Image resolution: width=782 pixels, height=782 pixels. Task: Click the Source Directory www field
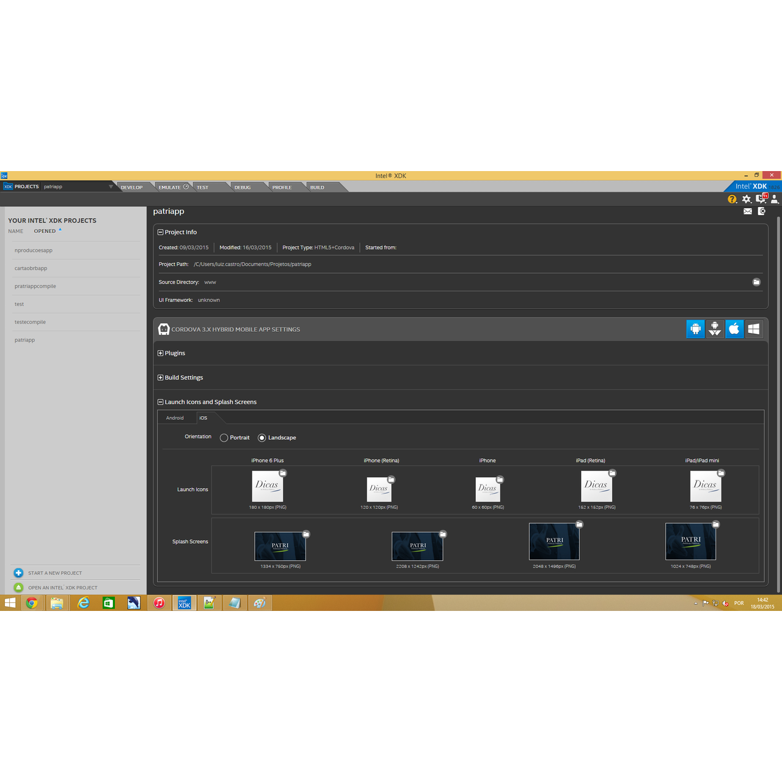(210, 282)
